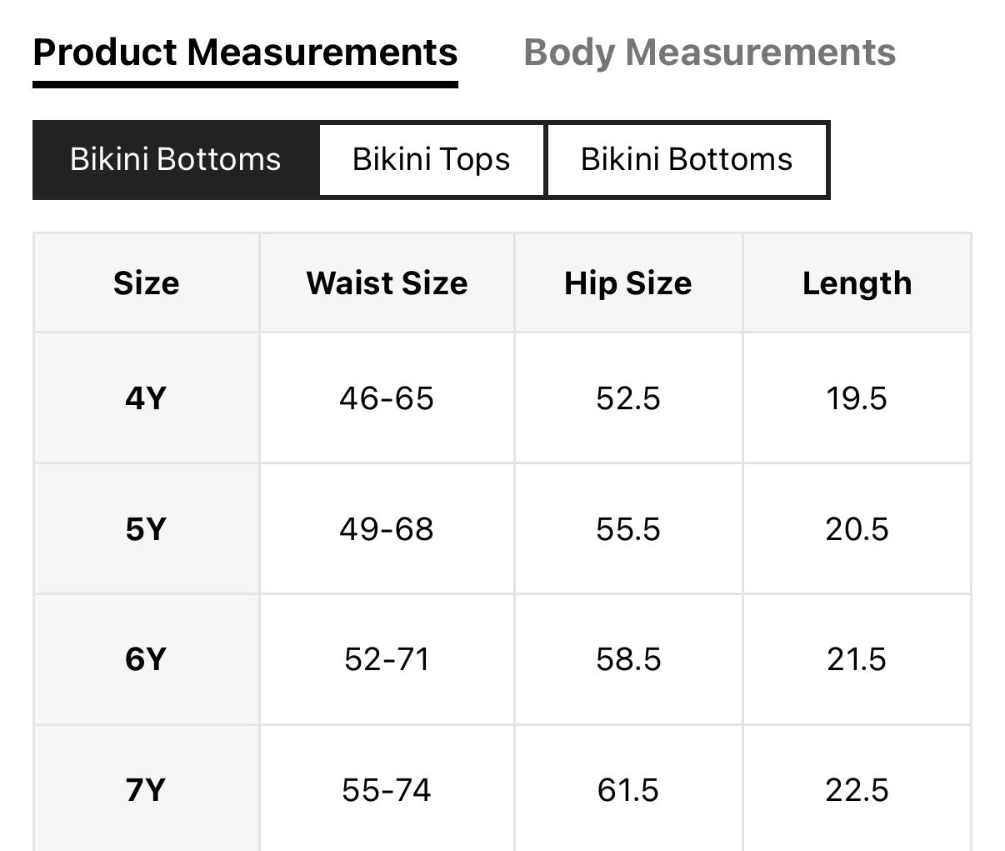This screenshot has width=1005, height=851.
Task: Click the 52.5 hip size value
Action: click(627, 398)
